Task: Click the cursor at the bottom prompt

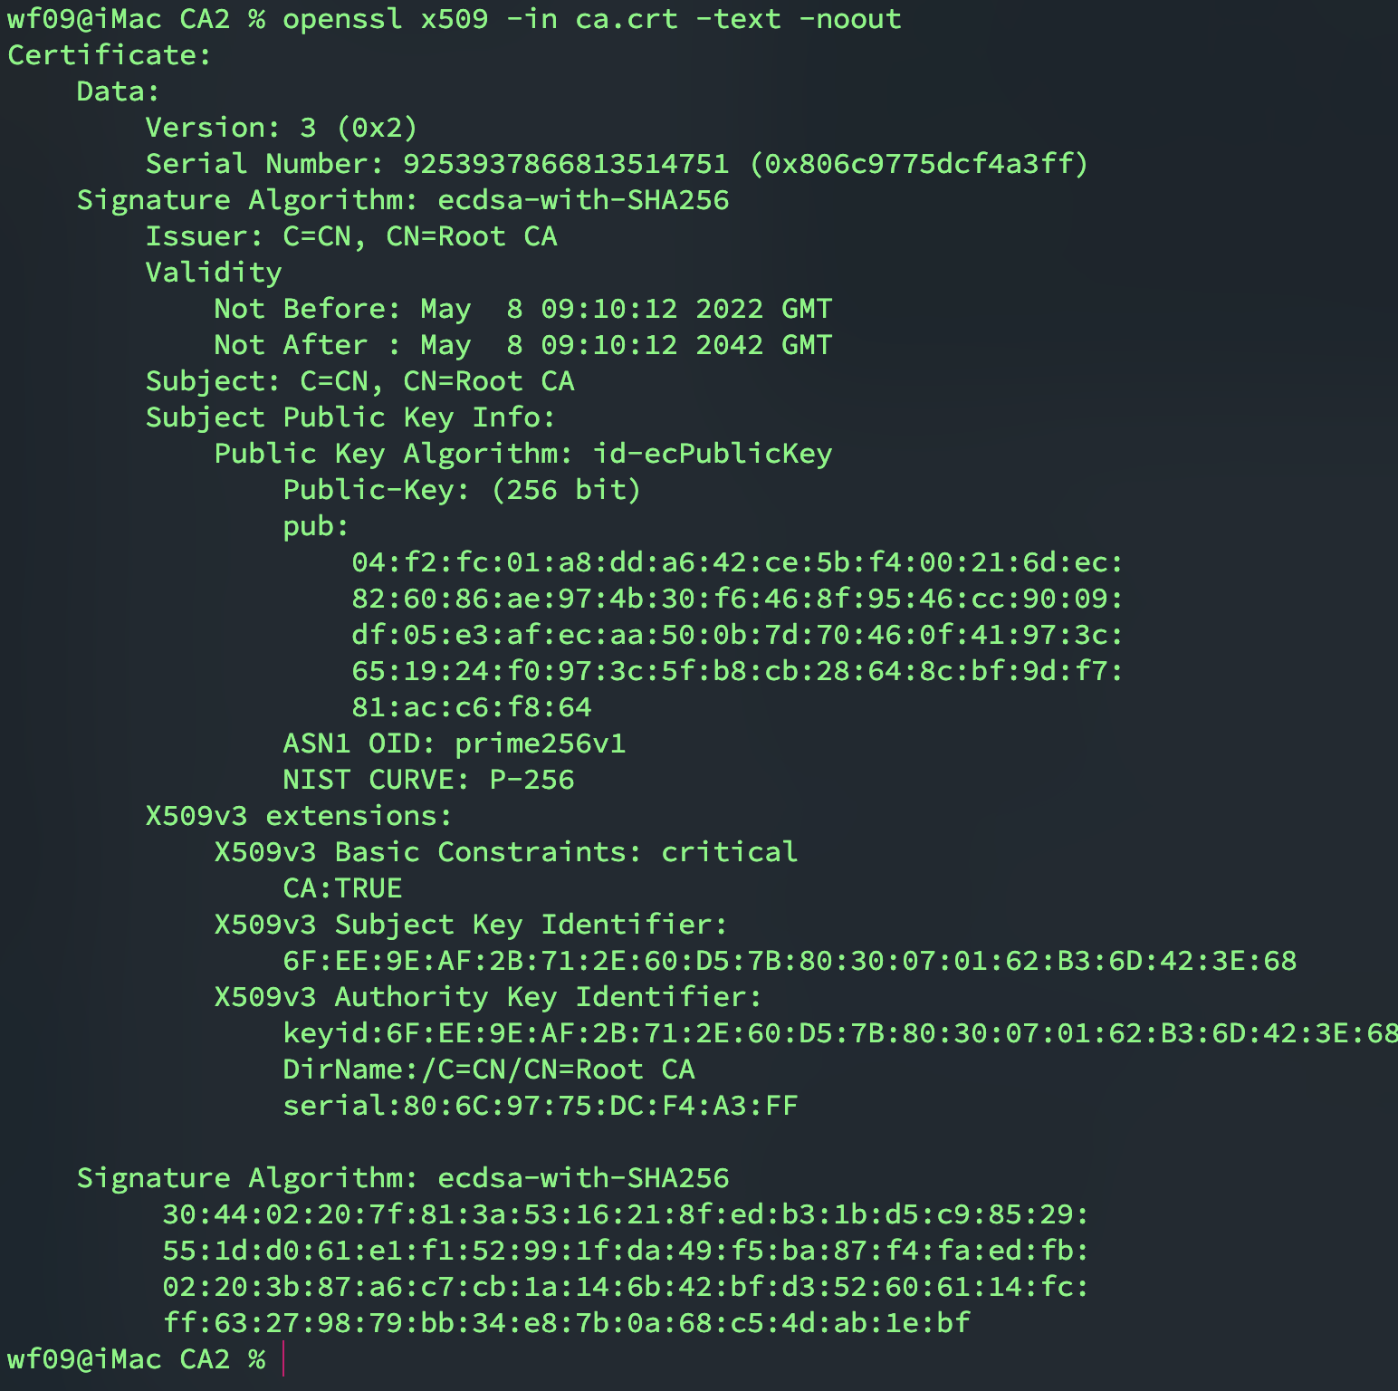Action: point(283,1359)
